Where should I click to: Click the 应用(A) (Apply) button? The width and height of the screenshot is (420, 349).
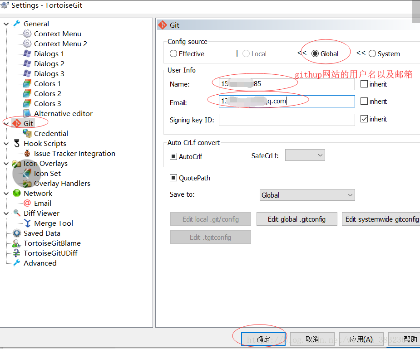pyautogui.click(x=361, y=339)
